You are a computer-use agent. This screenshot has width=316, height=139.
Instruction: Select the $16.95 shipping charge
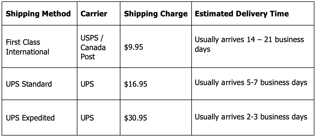click(135, 84)
